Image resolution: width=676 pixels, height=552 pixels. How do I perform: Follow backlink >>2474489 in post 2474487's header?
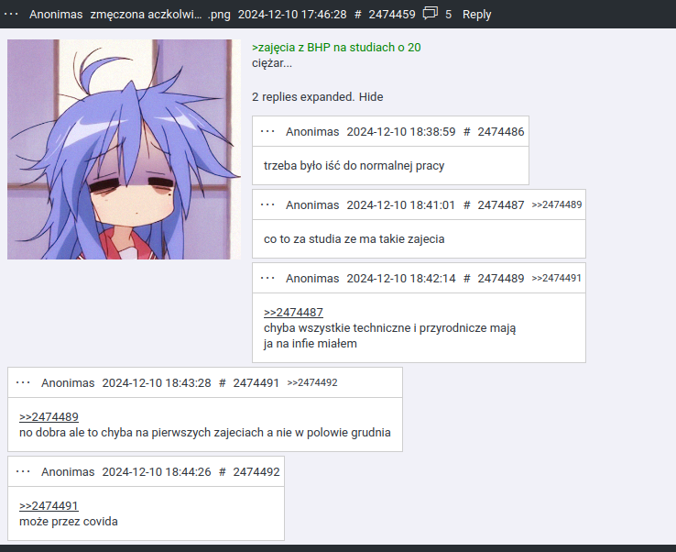(557, 204)
